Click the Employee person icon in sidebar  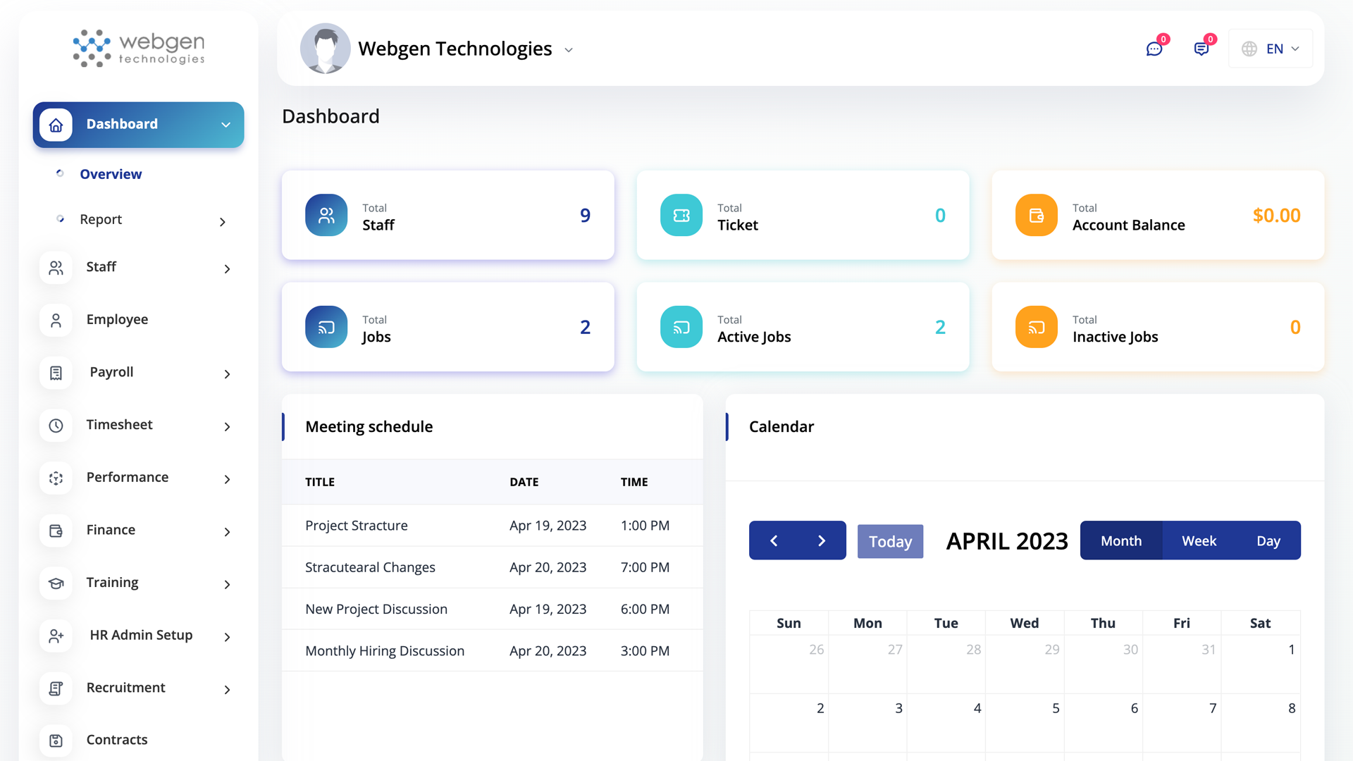coord(56,321)
